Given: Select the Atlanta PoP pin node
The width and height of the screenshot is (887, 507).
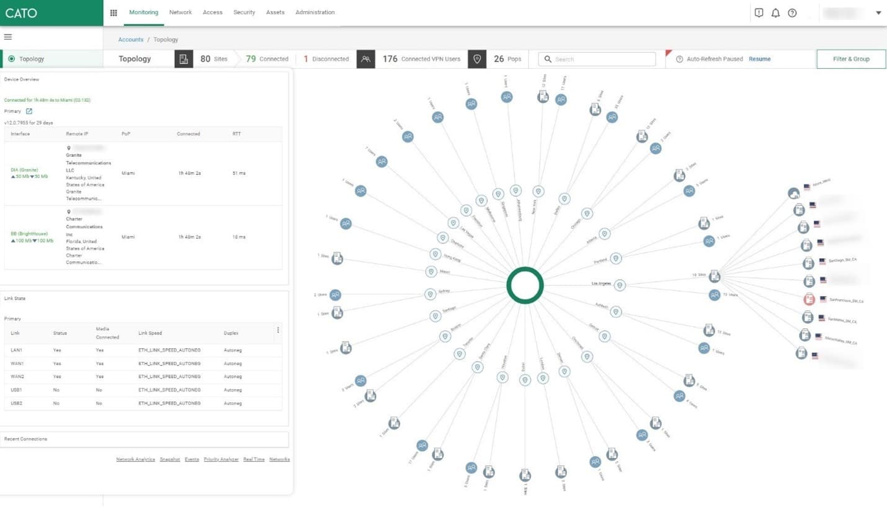Looking at the screenshot, I should tap(604, 234).
